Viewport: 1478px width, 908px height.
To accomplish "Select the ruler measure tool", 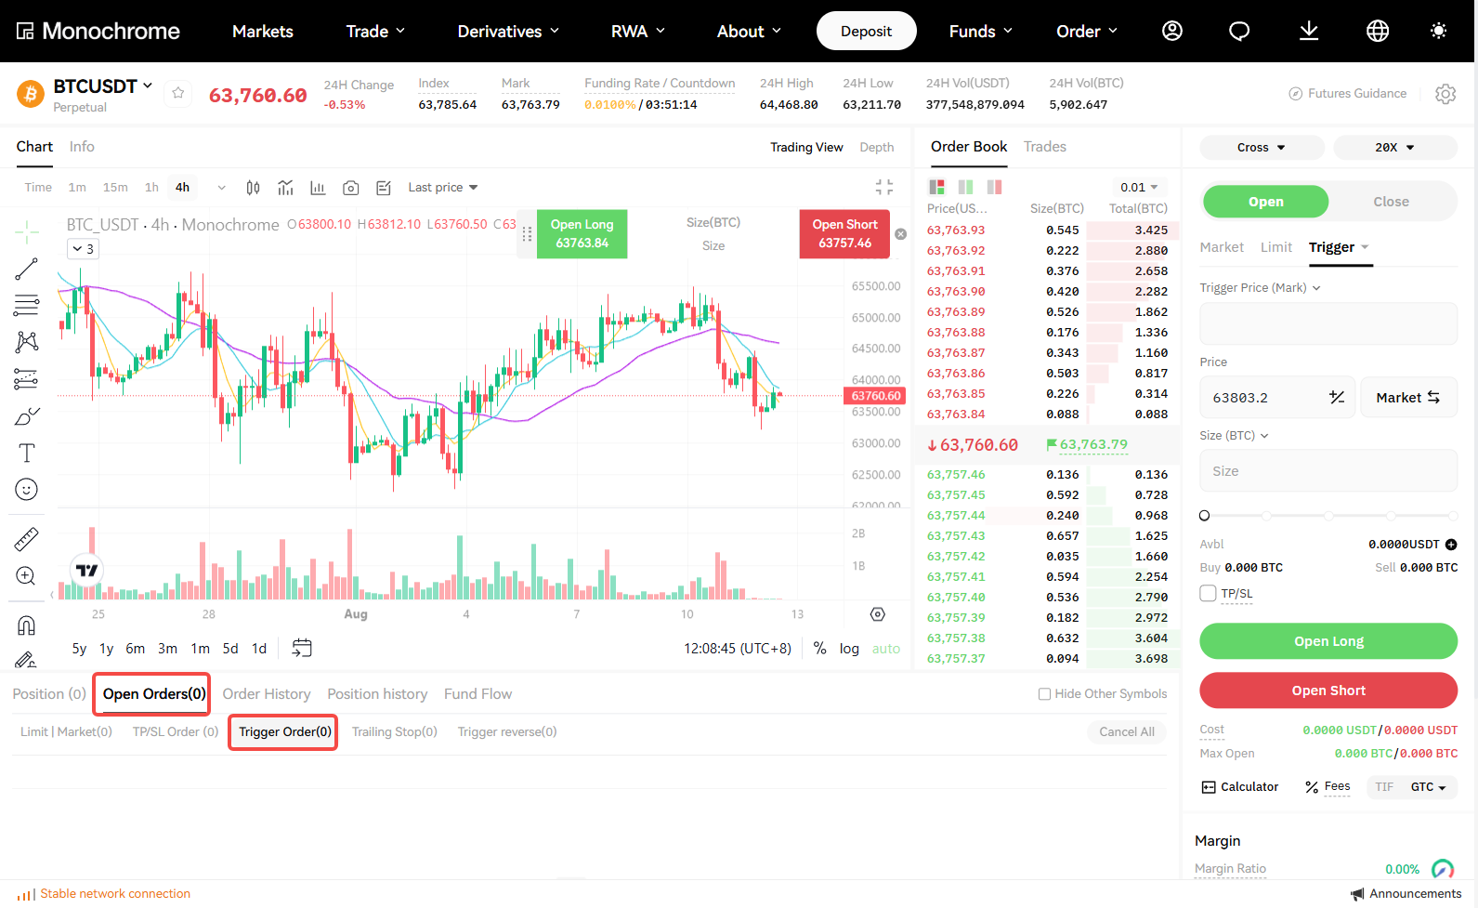I will coord(26,539).
